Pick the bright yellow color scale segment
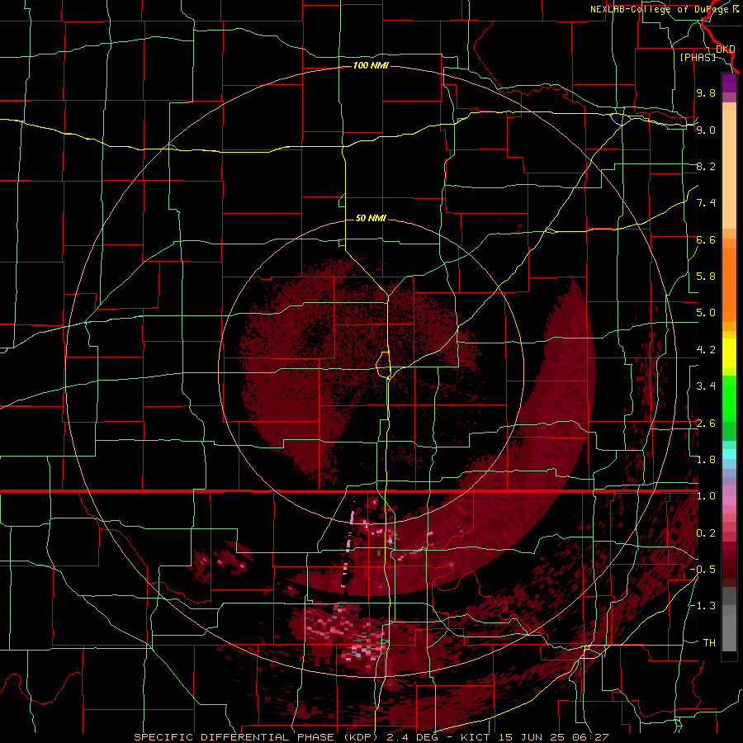The width and height of the screenshot is (743, 743). tap(729, 353)
